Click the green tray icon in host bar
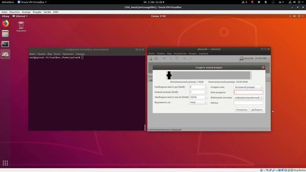The width and height of the screenshot is (306, 172). [266, 2]
